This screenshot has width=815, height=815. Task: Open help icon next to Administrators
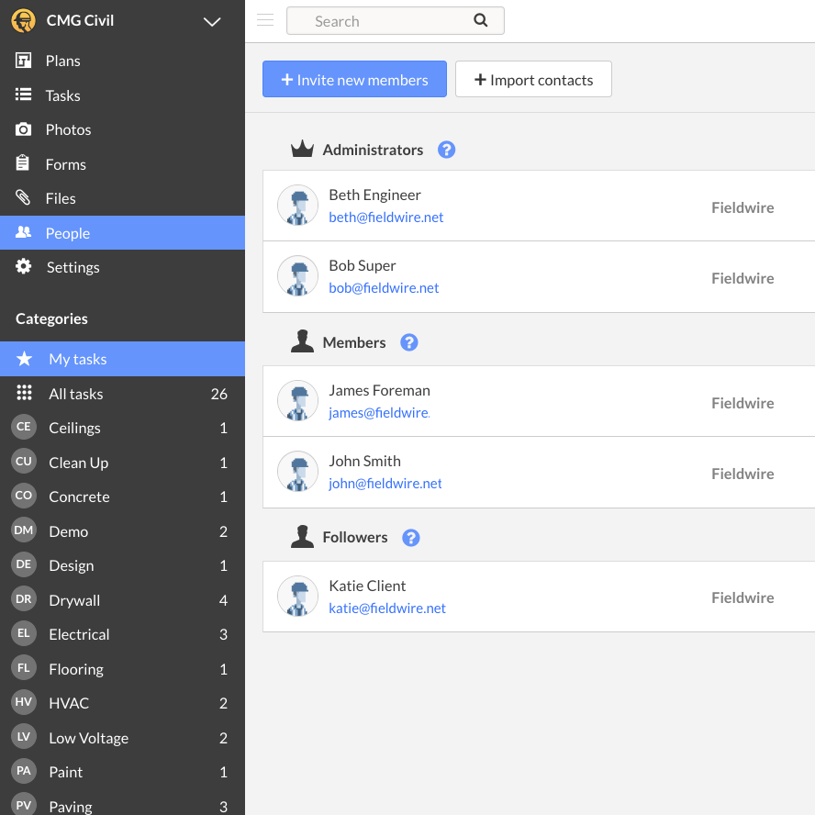[446, 150]
